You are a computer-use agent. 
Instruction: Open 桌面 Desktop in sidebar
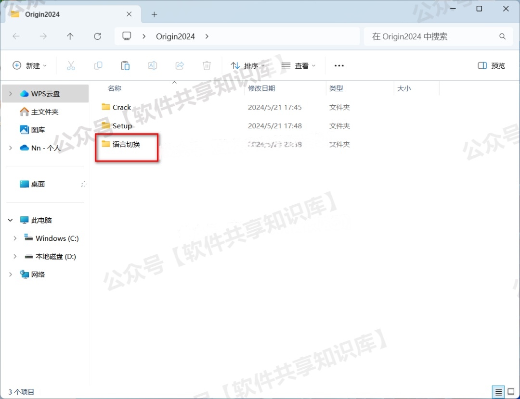tap(33, 184)
